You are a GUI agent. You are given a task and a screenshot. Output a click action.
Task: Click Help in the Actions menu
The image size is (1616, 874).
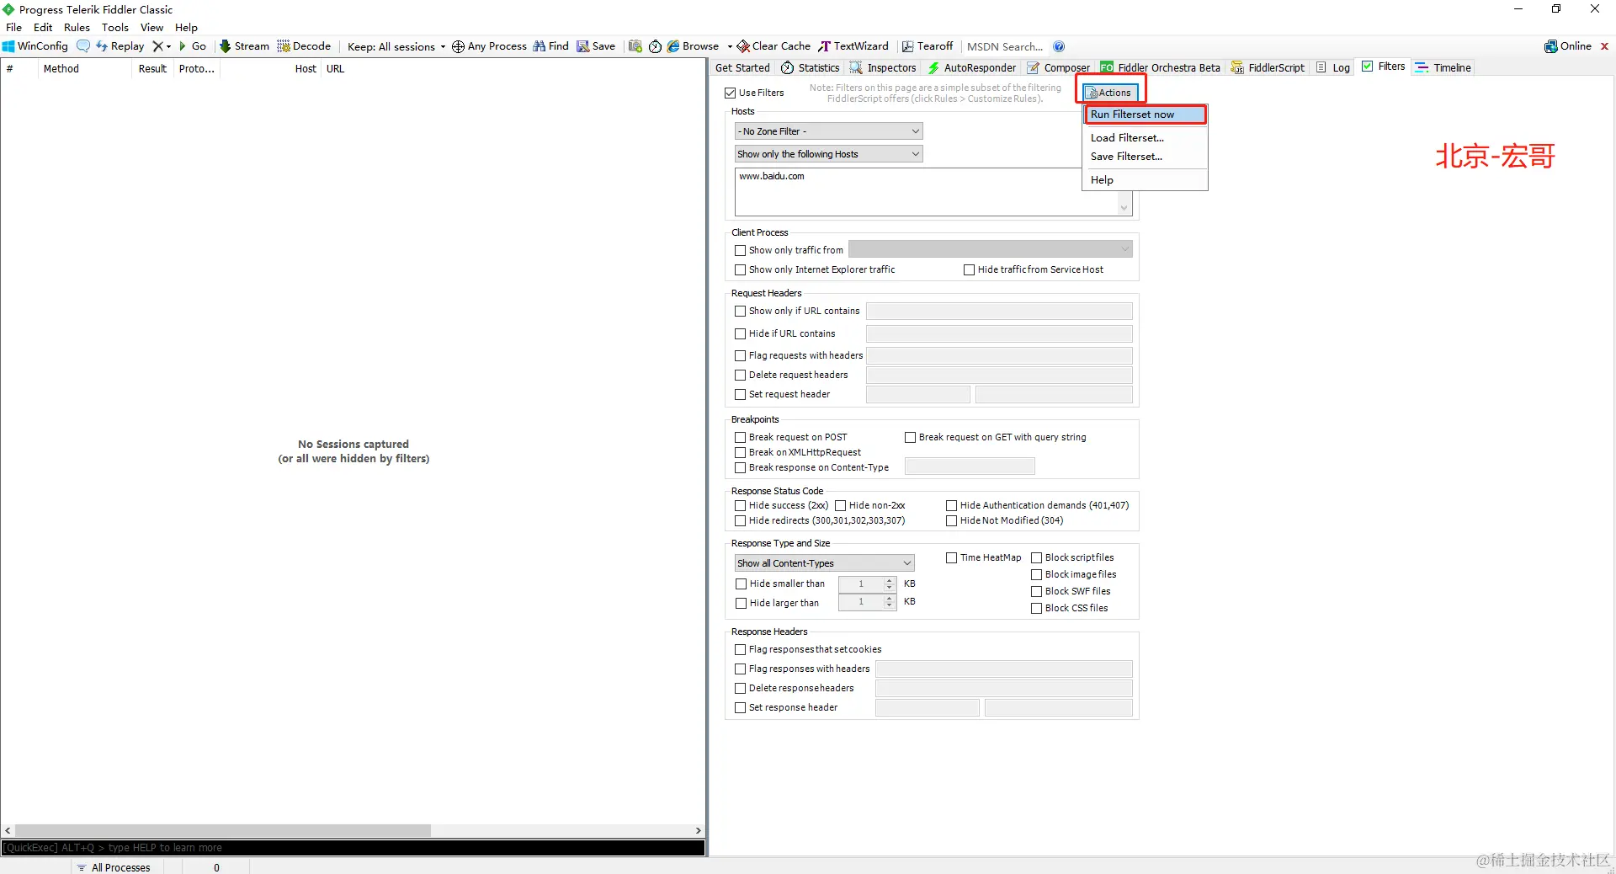tap(1146, 180)
